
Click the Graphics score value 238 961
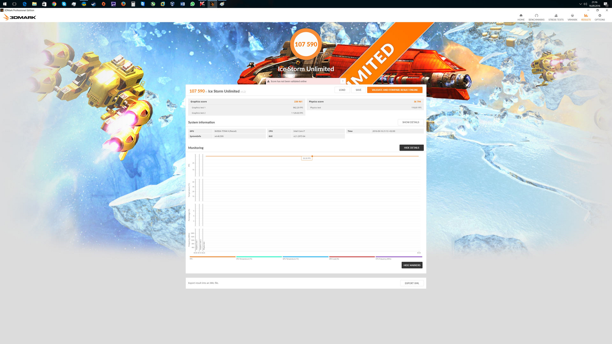pyautogui.click(x=298, y=102)
